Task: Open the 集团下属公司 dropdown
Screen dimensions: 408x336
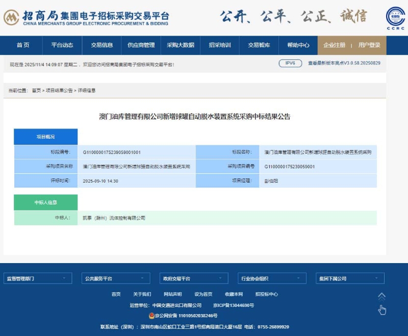Action: coord(350,278)
